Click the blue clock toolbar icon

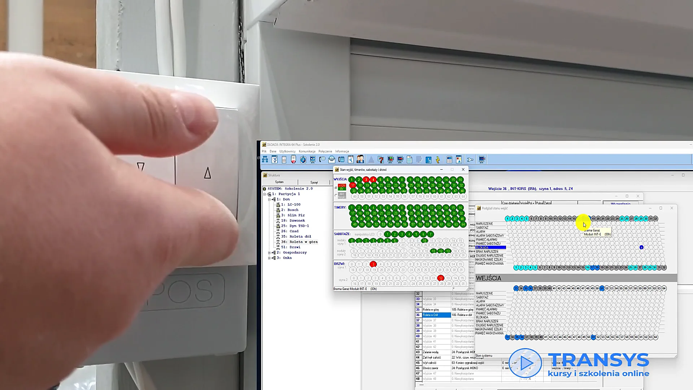(428, 160)
